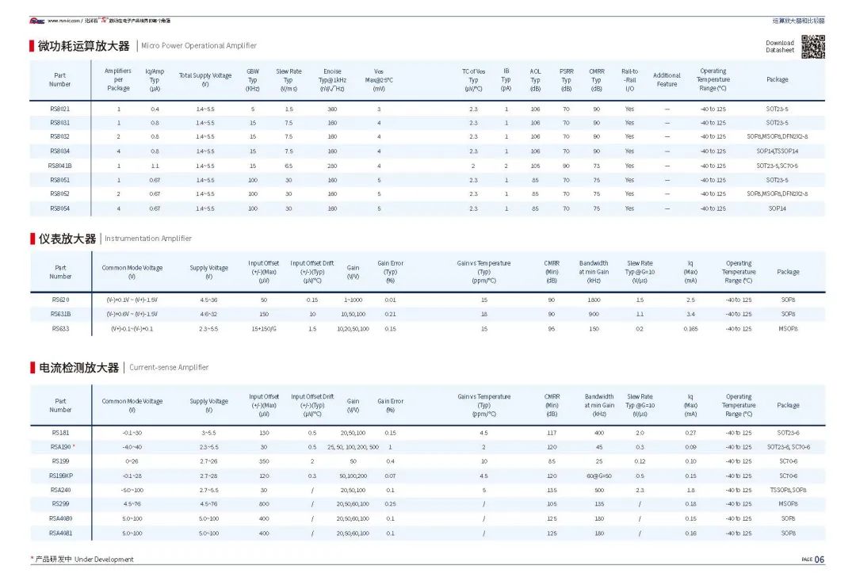Screen dimensions: 856x581
Task: Select part number RSA4080
Action: (x=60, y=518)
